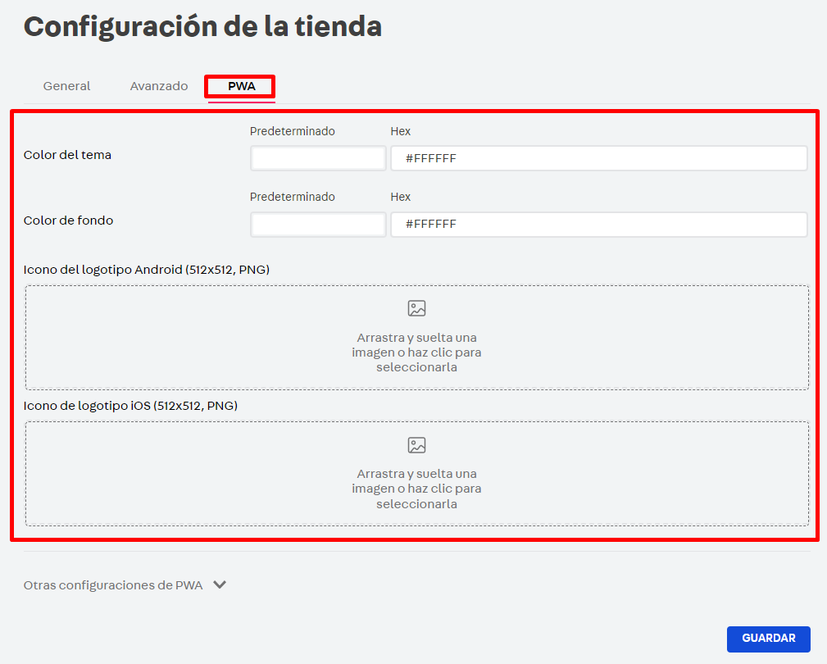Open the Predeterminado picker for Color de fondo
The image size is (827, 664).
[x=318, y=224]
